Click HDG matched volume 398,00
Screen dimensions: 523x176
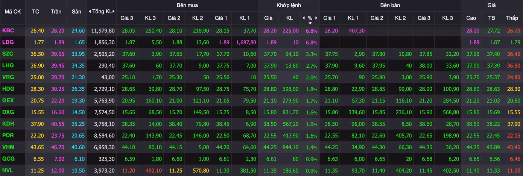[290, 89]
